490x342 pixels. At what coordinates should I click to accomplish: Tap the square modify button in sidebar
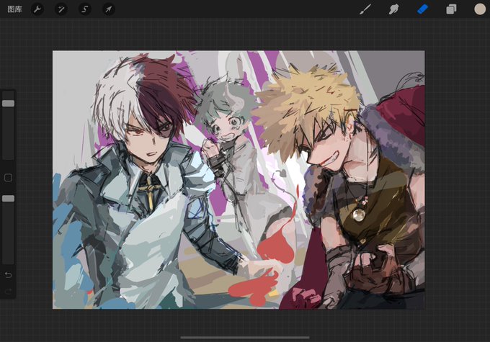[9, 178]
